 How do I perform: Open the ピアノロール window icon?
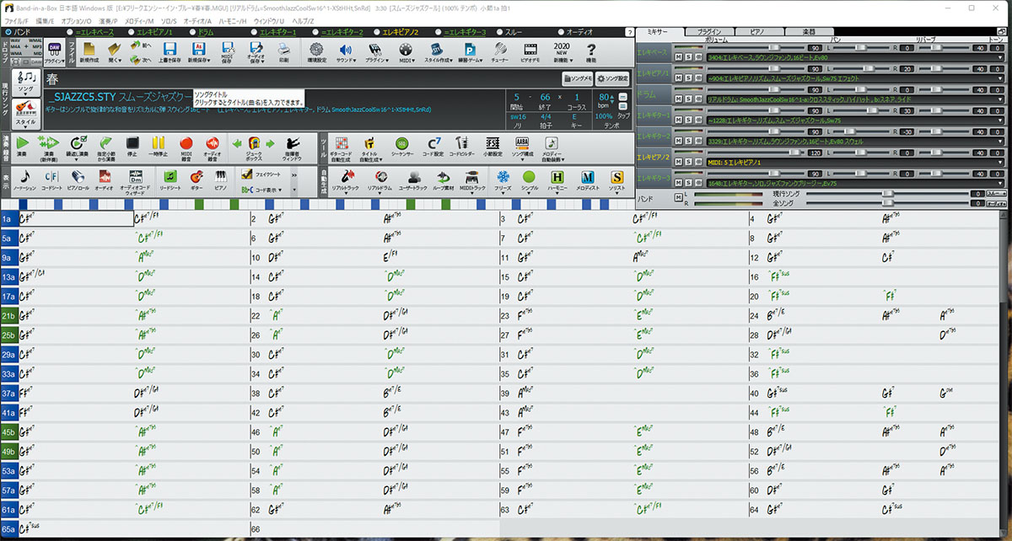pos(77,179)
